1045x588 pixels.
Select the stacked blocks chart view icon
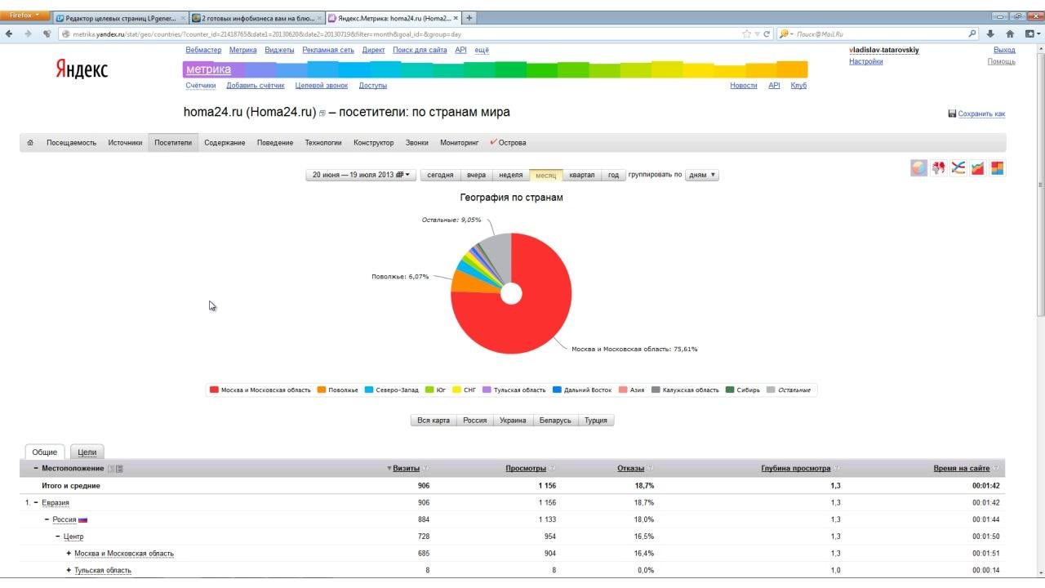(x=997, y=168)
